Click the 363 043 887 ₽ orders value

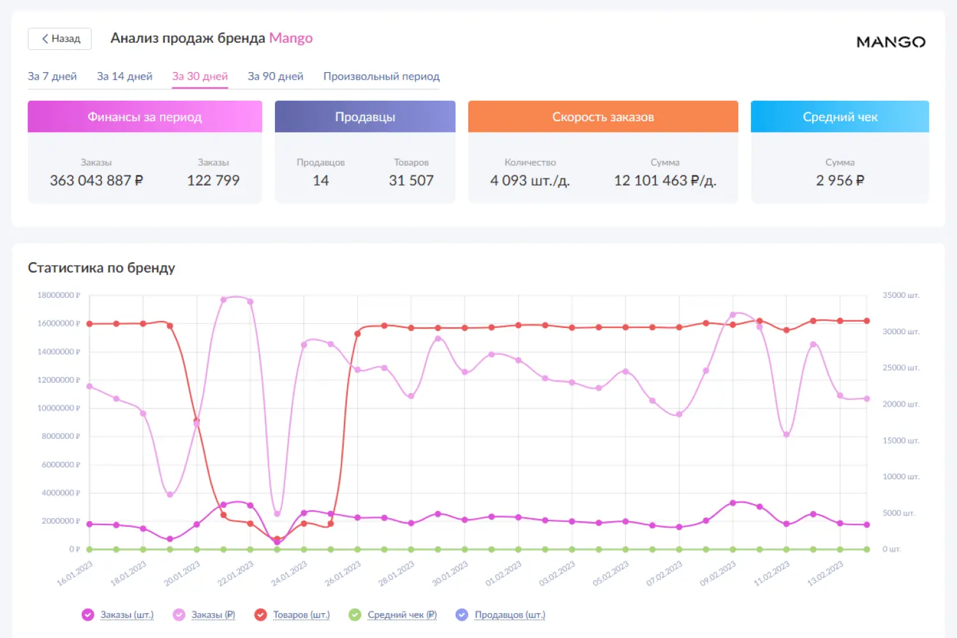tap(96, 181)
